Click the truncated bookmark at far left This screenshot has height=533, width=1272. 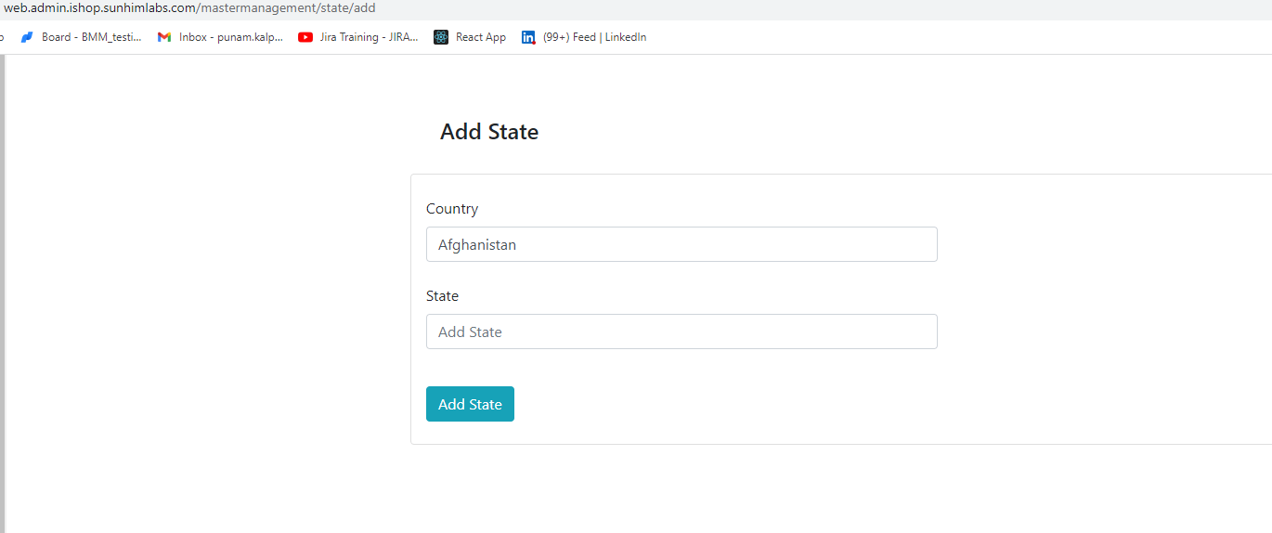[x=2, y=37]
